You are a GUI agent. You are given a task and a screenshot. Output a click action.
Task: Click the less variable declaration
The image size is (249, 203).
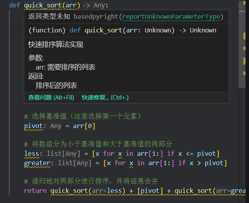(x=32, y=154)
